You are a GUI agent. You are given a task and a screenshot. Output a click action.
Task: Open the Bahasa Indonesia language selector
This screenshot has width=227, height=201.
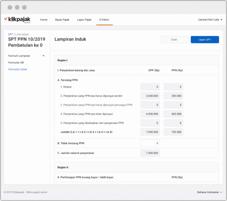[209, 192]
